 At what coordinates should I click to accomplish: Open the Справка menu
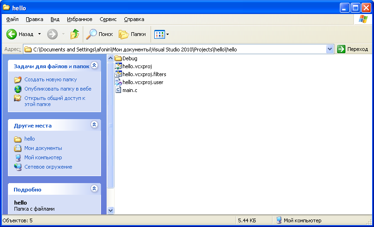(134, 19)
